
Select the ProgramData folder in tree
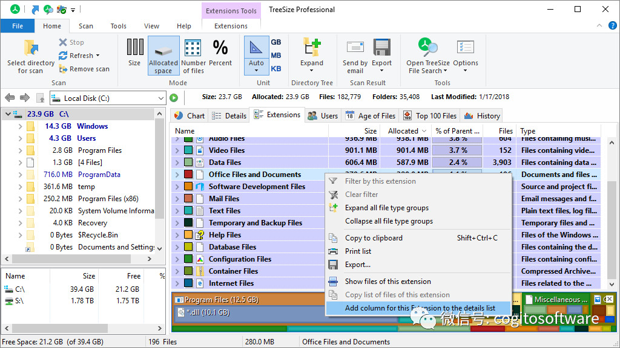click(99, 175)
